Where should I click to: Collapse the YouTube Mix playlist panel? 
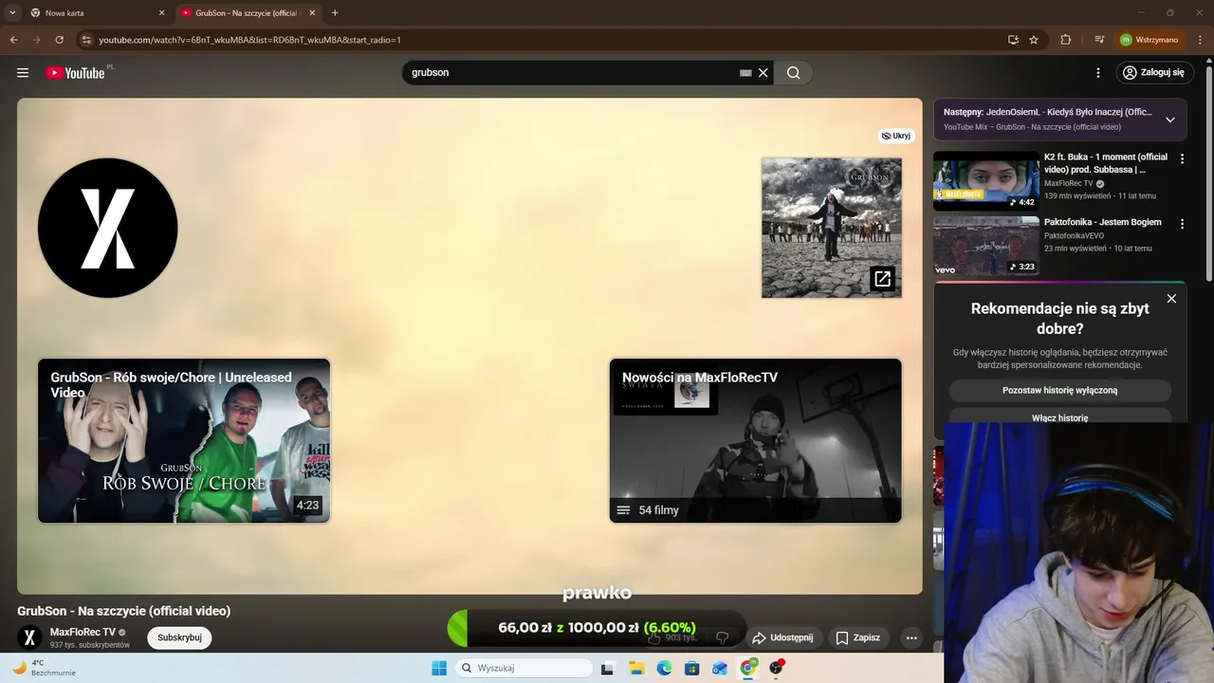pos(1169,120)
